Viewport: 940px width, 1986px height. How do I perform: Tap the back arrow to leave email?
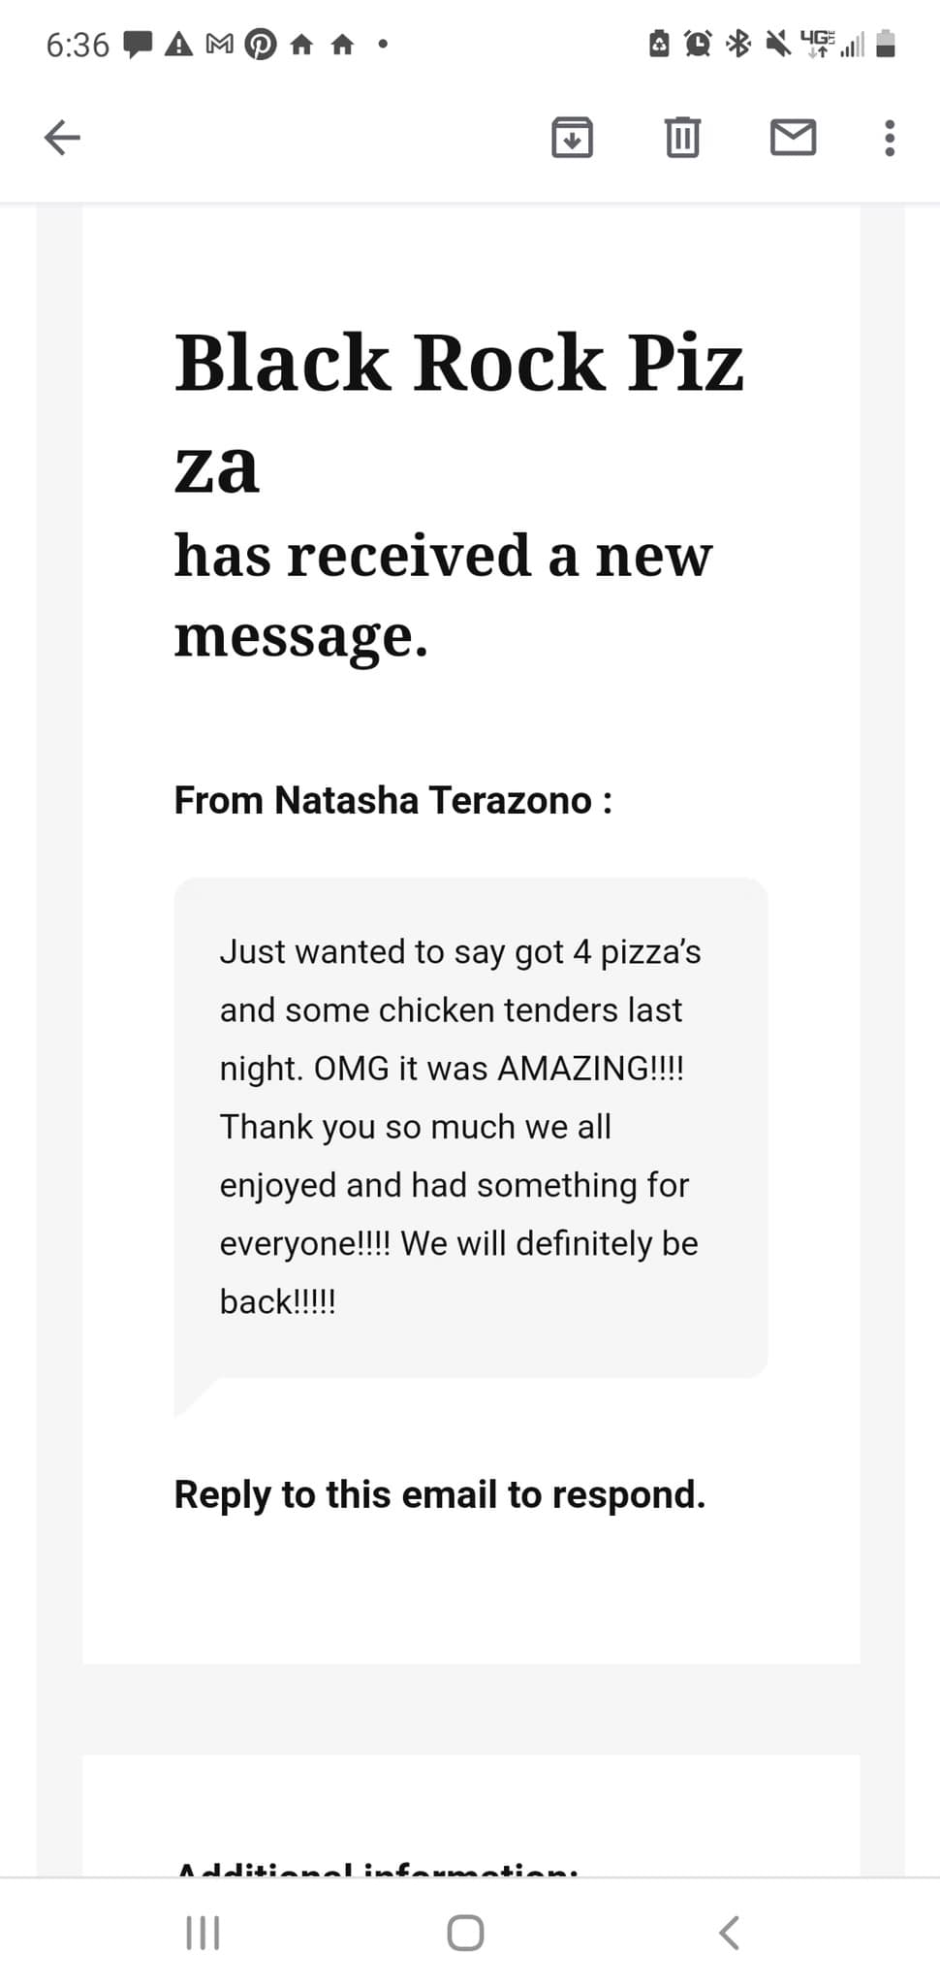tap(62, 137)
